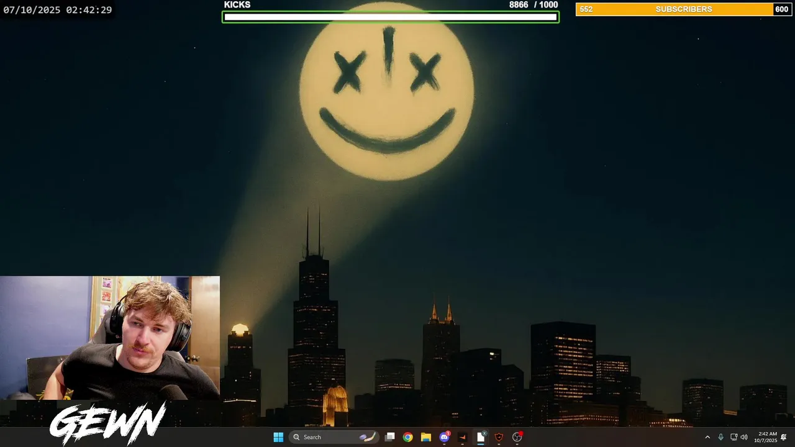The height and width of the screenshot is (447, 795).
Task: Open Task View on the taskbar
Action: 389,437
